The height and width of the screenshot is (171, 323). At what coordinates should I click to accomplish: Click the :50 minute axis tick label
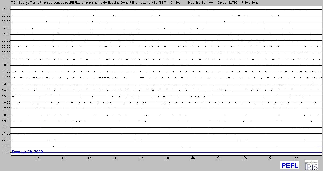tap(270, 158)
